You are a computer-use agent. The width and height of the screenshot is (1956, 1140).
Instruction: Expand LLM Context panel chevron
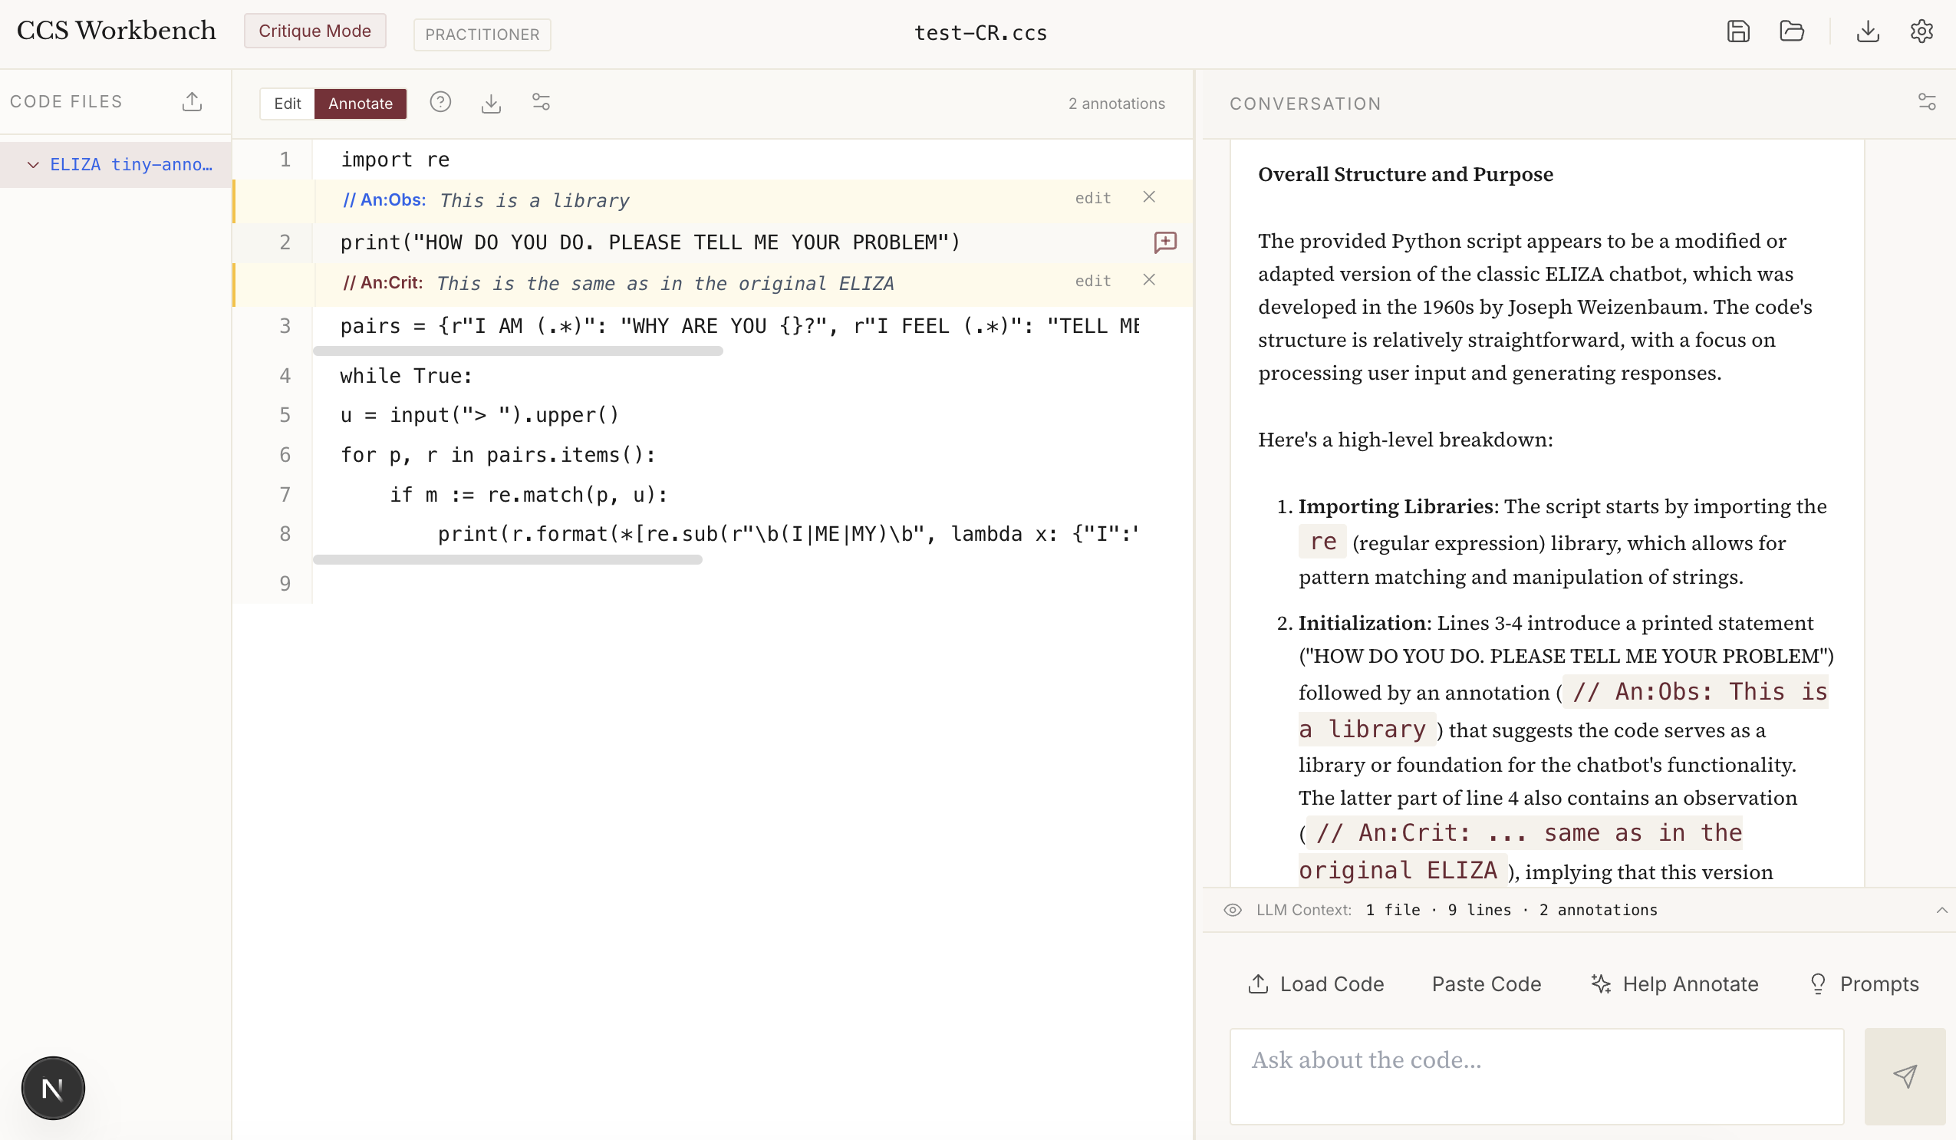tap(1941, 910)
